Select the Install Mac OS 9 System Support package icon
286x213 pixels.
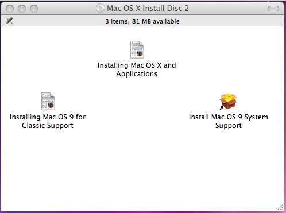[228, 101]
